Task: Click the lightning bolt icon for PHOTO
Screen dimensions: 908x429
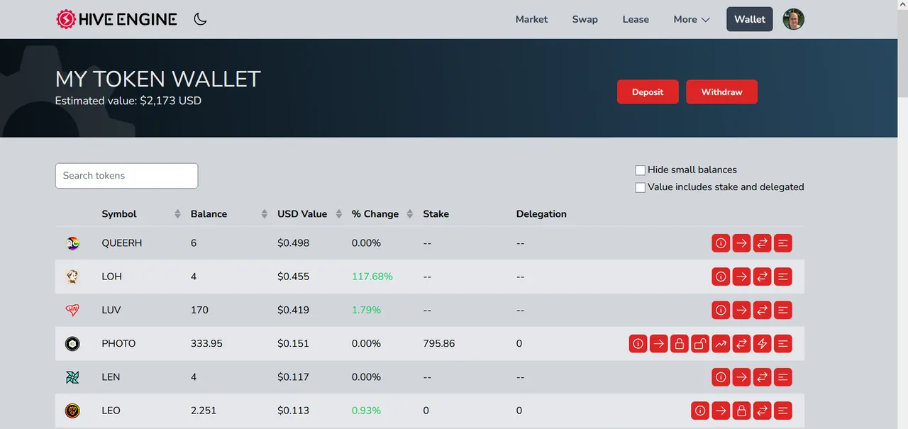Action: (x=762, y=344)
